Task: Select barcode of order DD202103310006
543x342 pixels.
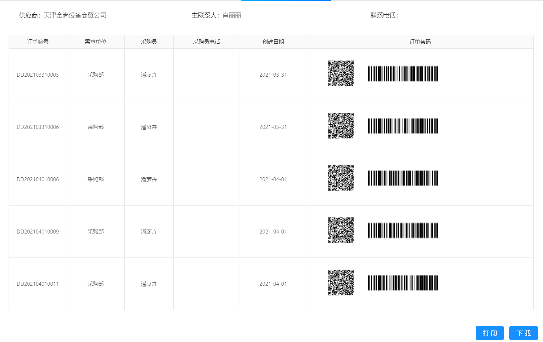Action: click(403, 126)
